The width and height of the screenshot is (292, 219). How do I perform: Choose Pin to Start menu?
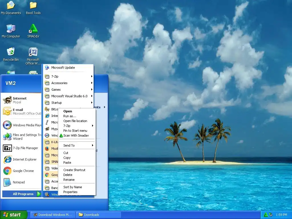[77, 131]
